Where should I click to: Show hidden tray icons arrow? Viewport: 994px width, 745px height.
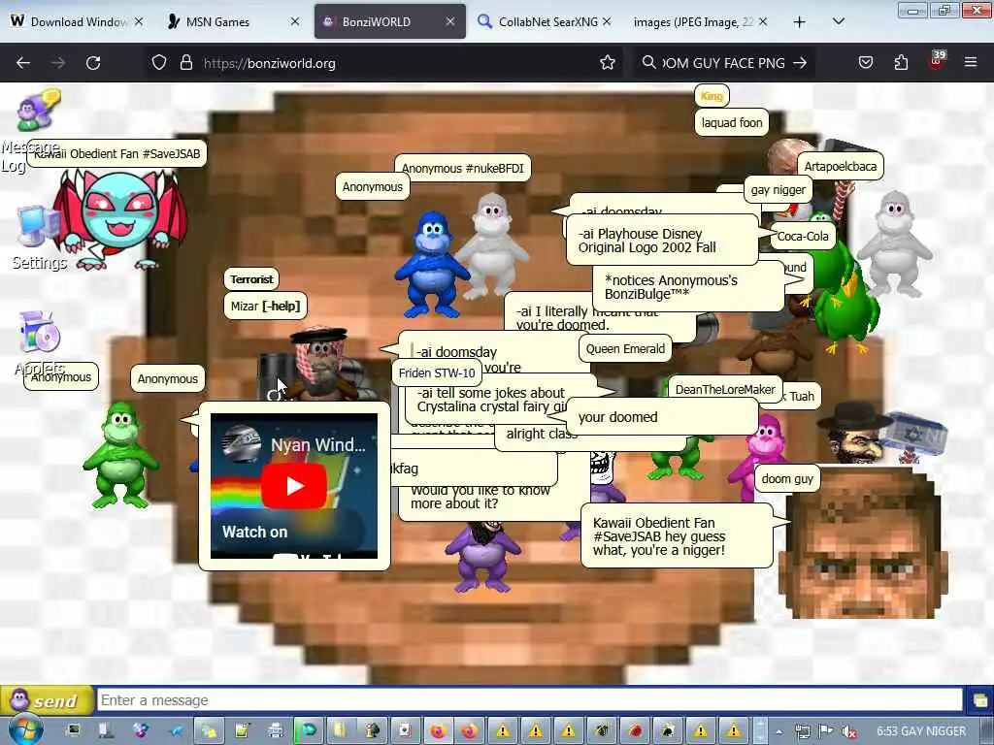(779, 732)
